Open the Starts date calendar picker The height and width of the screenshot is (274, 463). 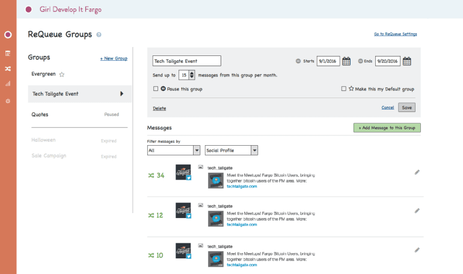[x=347, y=61]
